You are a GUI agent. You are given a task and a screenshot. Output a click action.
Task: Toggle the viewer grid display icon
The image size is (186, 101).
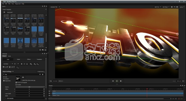click(x=172, y=7)
